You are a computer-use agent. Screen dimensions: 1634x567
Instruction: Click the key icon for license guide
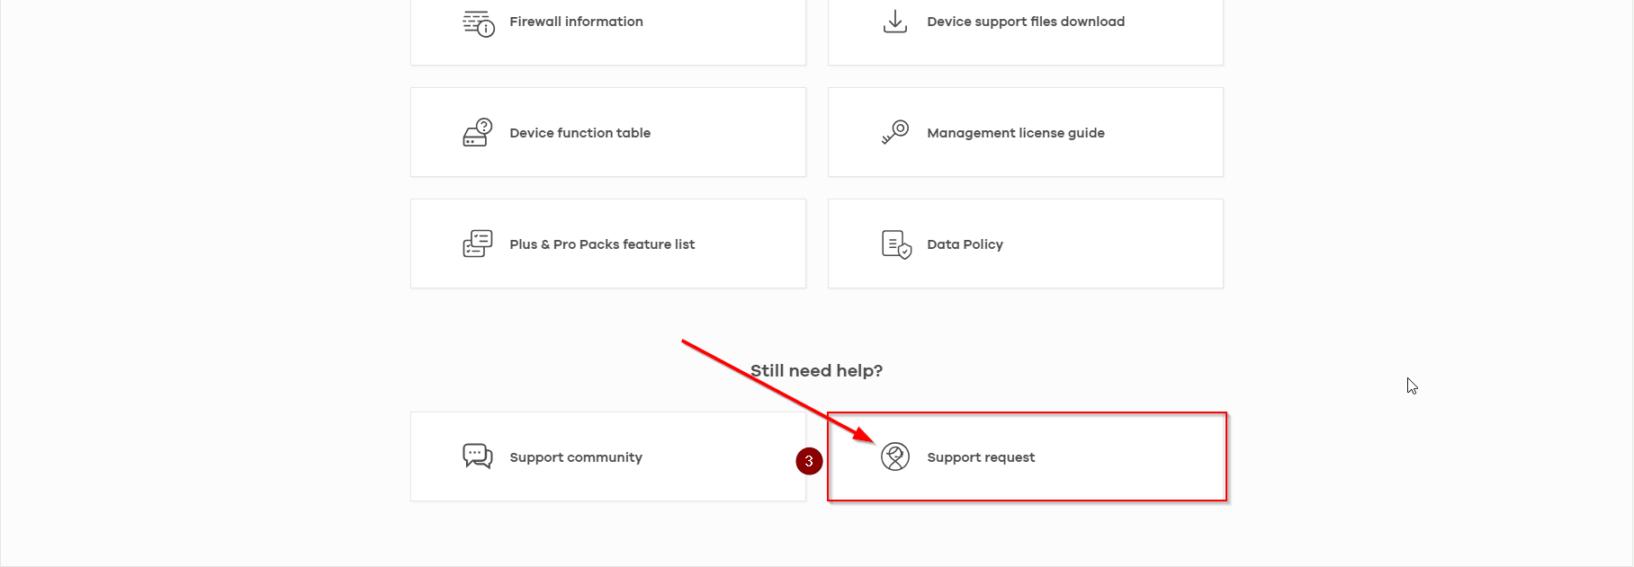(895, 133)
